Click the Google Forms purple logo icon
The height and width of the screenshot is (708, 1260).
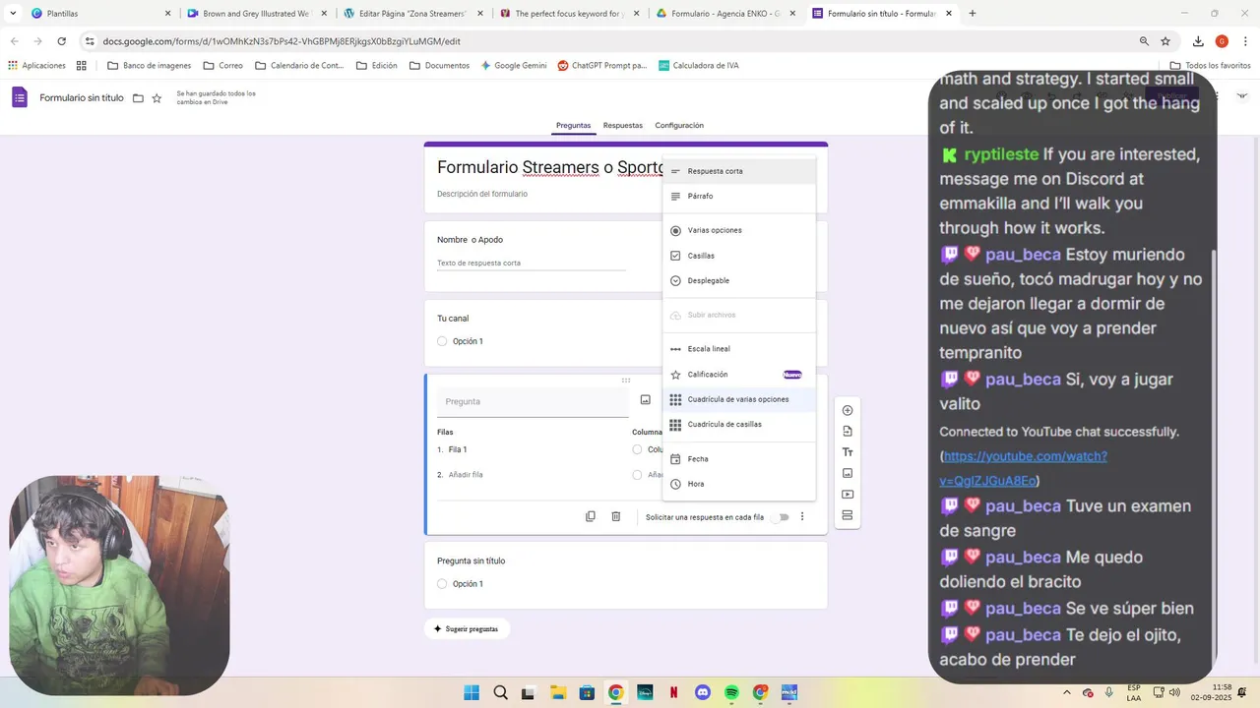coord(20,97)
